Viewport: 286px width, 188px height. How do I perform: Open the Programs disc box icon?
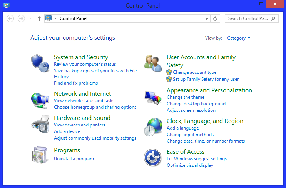click(40, 155)
